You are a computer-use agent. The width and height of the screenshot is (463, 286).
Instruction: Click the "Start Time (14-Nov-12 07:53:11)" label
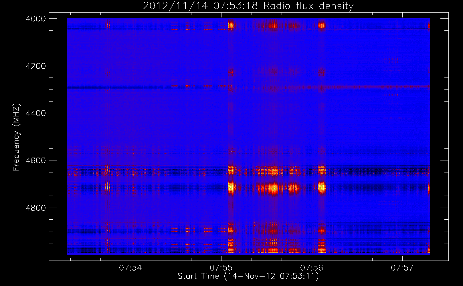point(248,276)
